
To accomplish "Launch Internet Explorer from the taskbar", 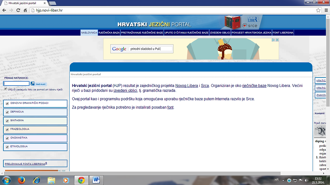I will (x=37, y=180).
